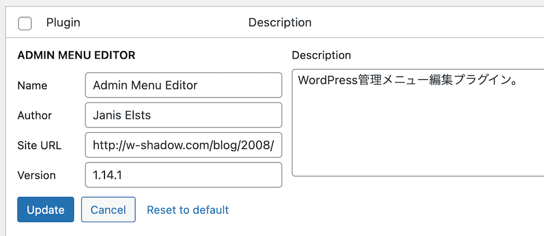Edit the Site URL field
544x236 pixels.
183,145
